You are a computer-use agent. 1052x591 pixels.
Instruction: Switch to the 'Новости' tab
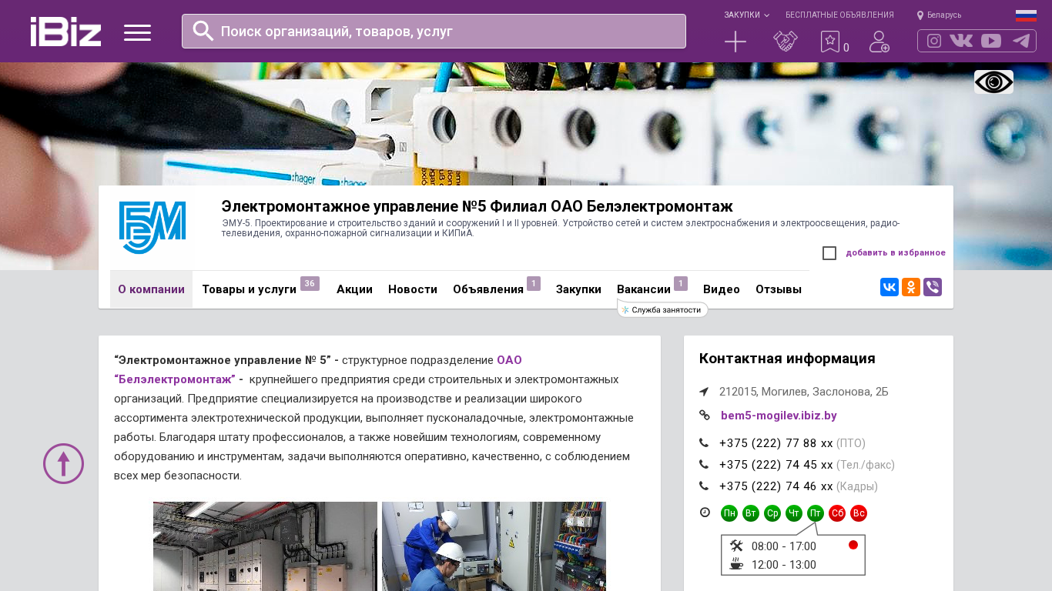point(413,289)
